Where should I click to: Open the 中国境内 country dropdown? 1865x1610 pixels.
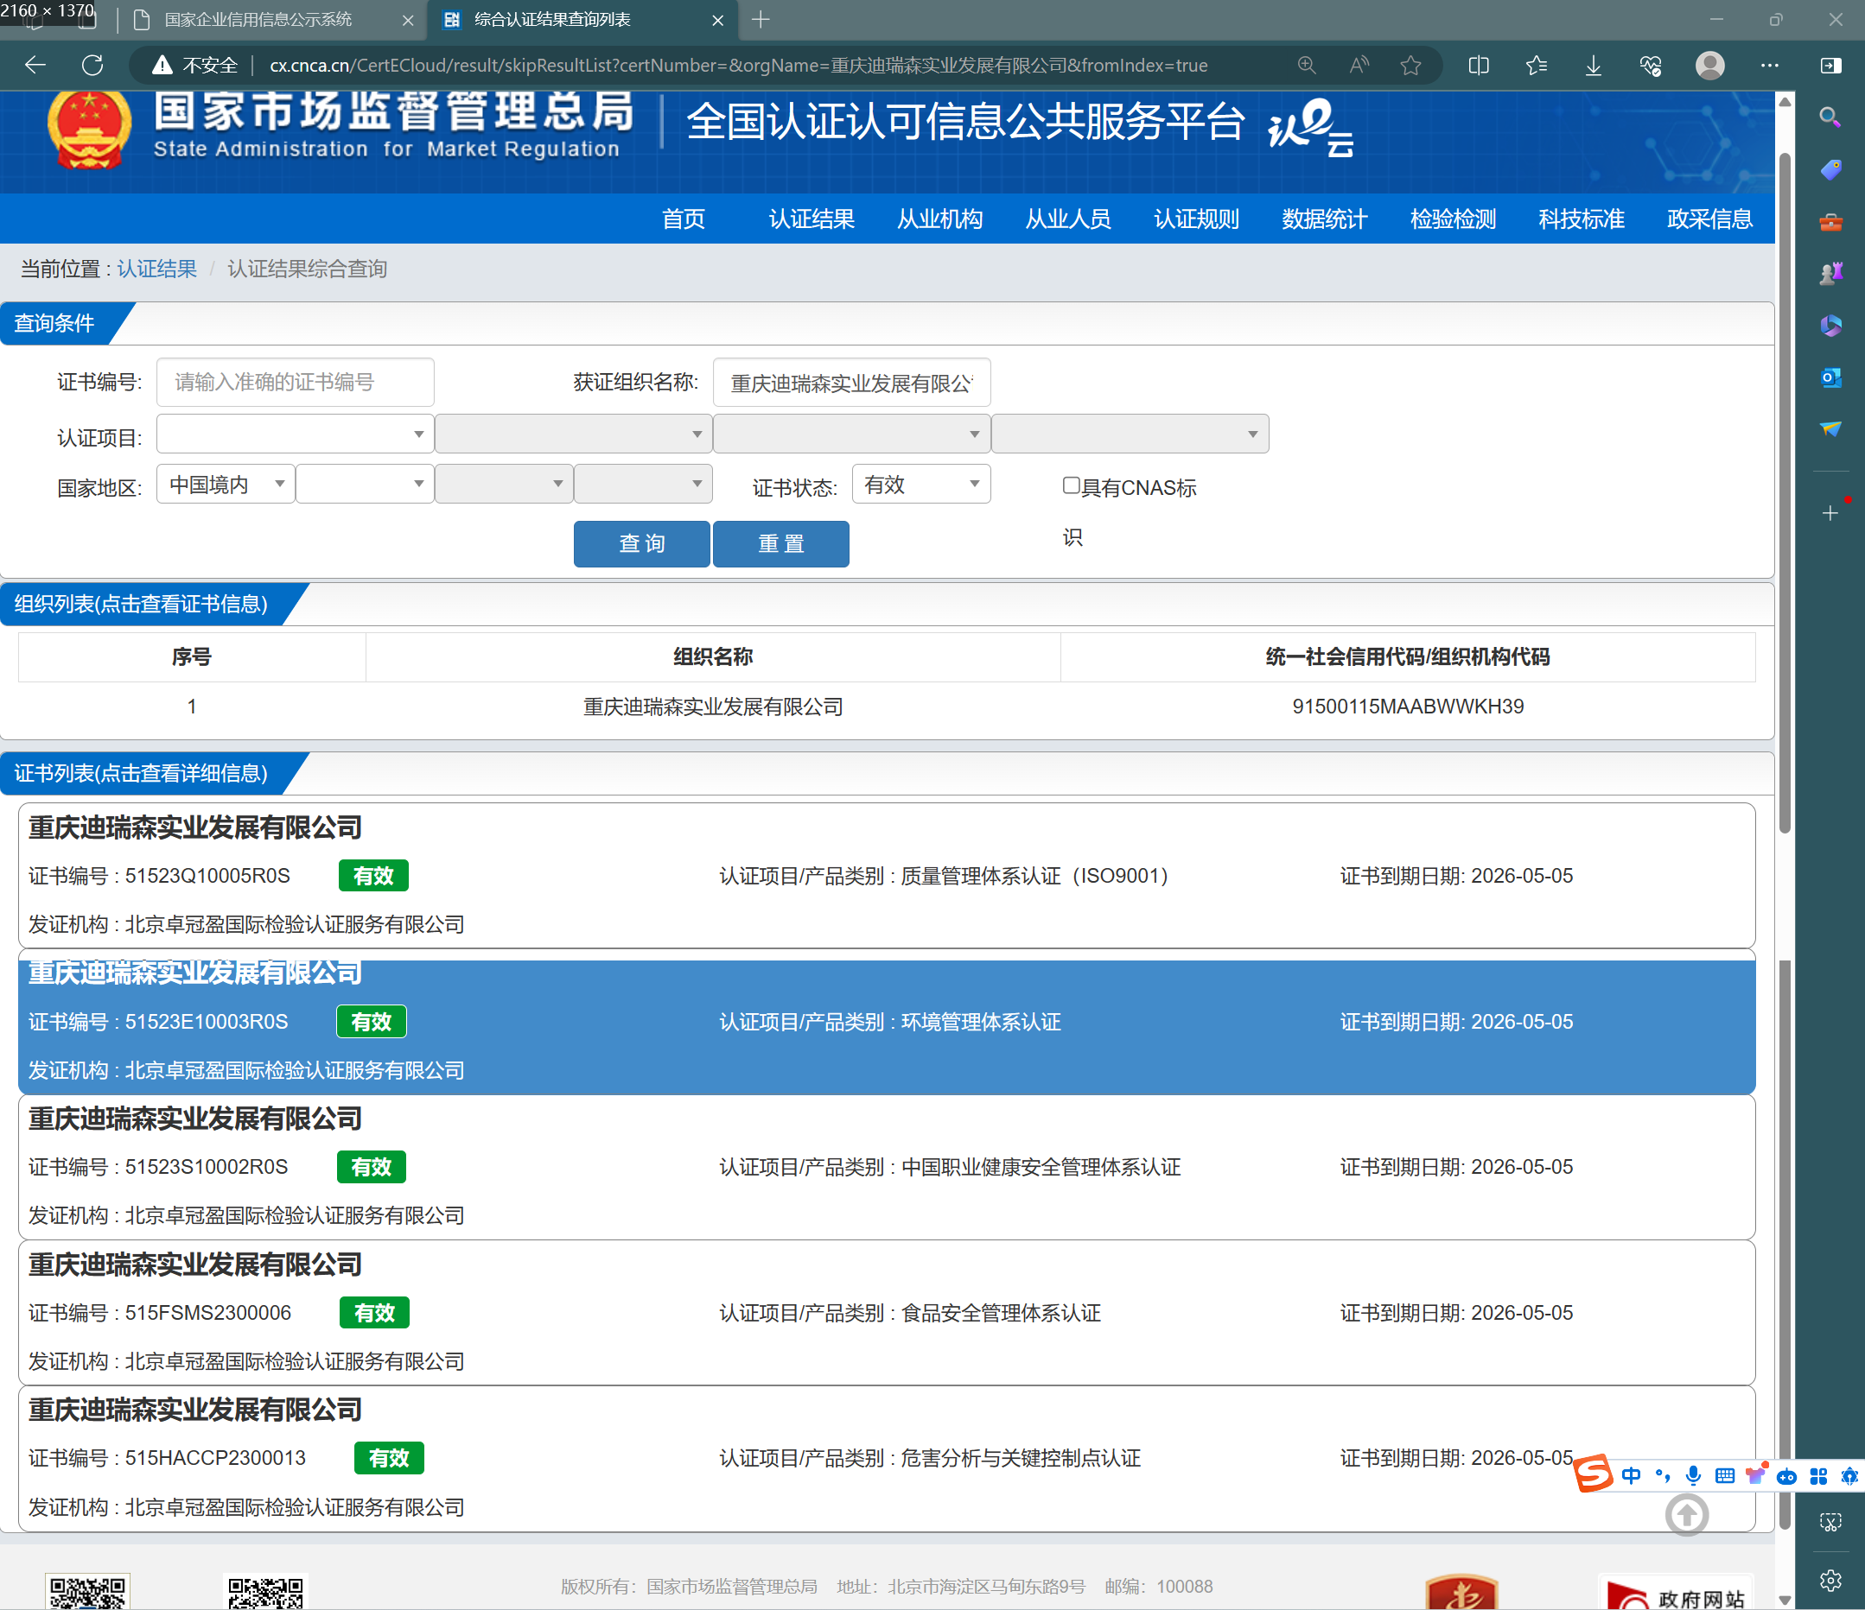pyautogui.click(x=225, y=484)
